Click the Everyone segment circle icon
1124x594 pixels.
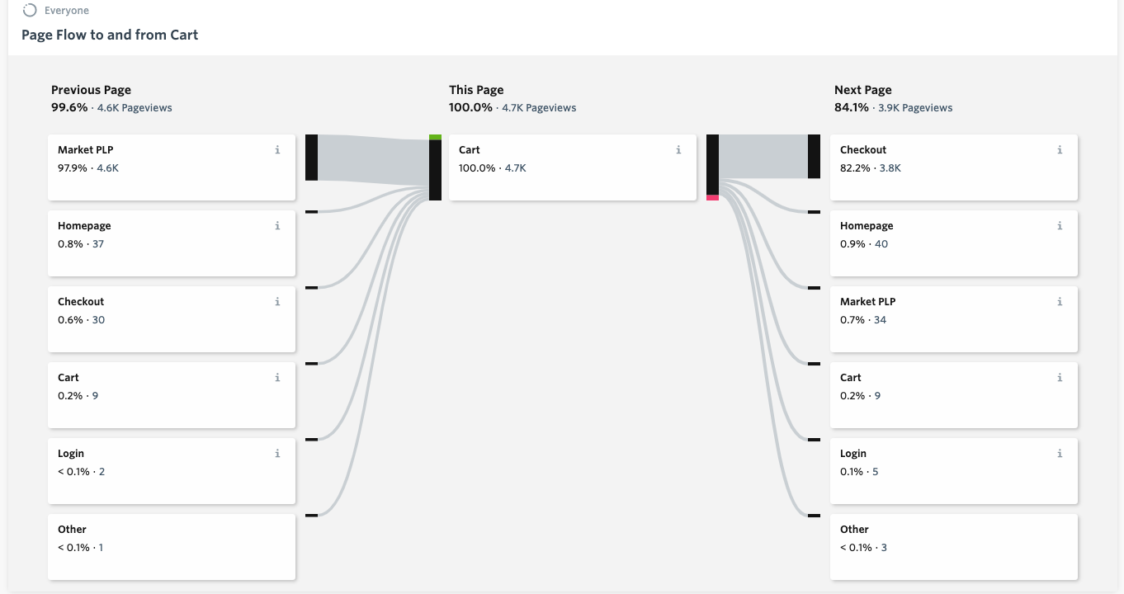pos(30,10)
